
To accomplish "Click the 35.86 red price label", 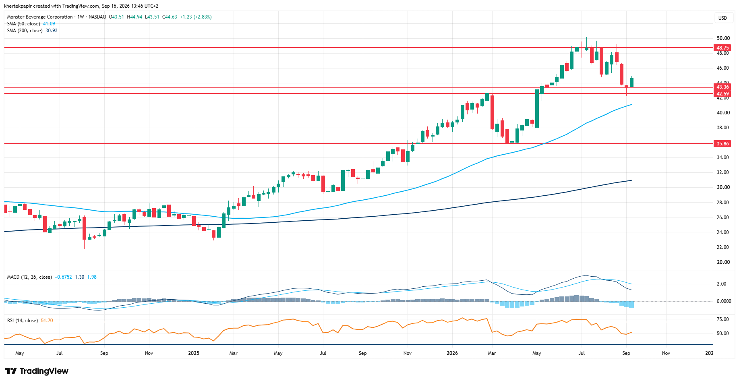I will pyautogui.click(x=722, y=143).
